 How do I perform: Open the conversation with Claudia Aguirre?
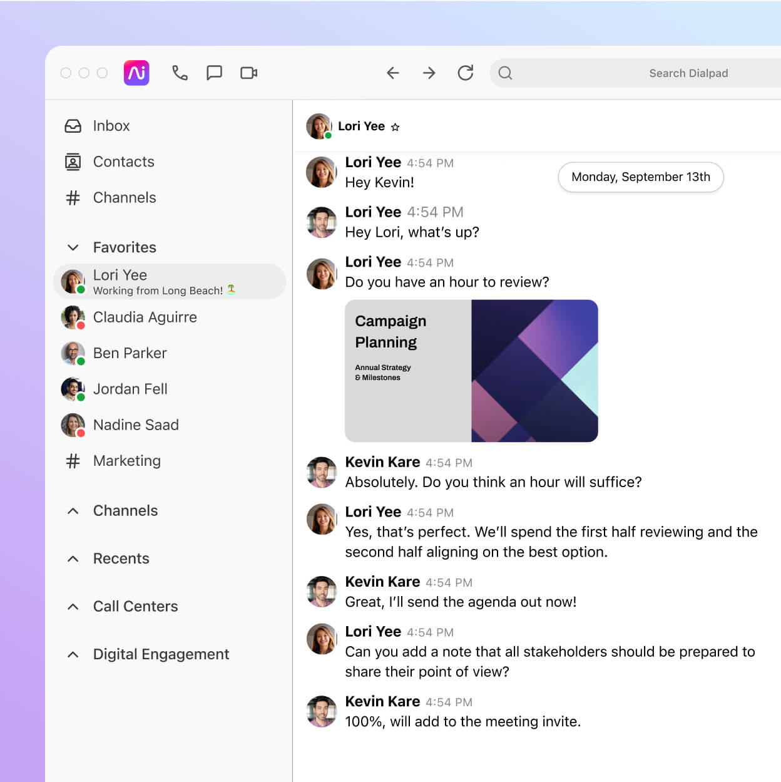(x=145, y=317)
